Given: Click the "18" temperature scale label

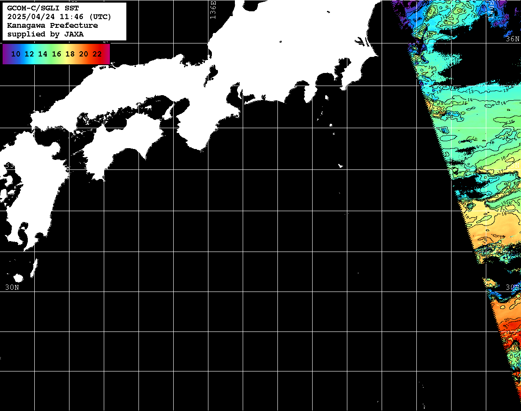Looking at the screenshot, I should (70, 54).
